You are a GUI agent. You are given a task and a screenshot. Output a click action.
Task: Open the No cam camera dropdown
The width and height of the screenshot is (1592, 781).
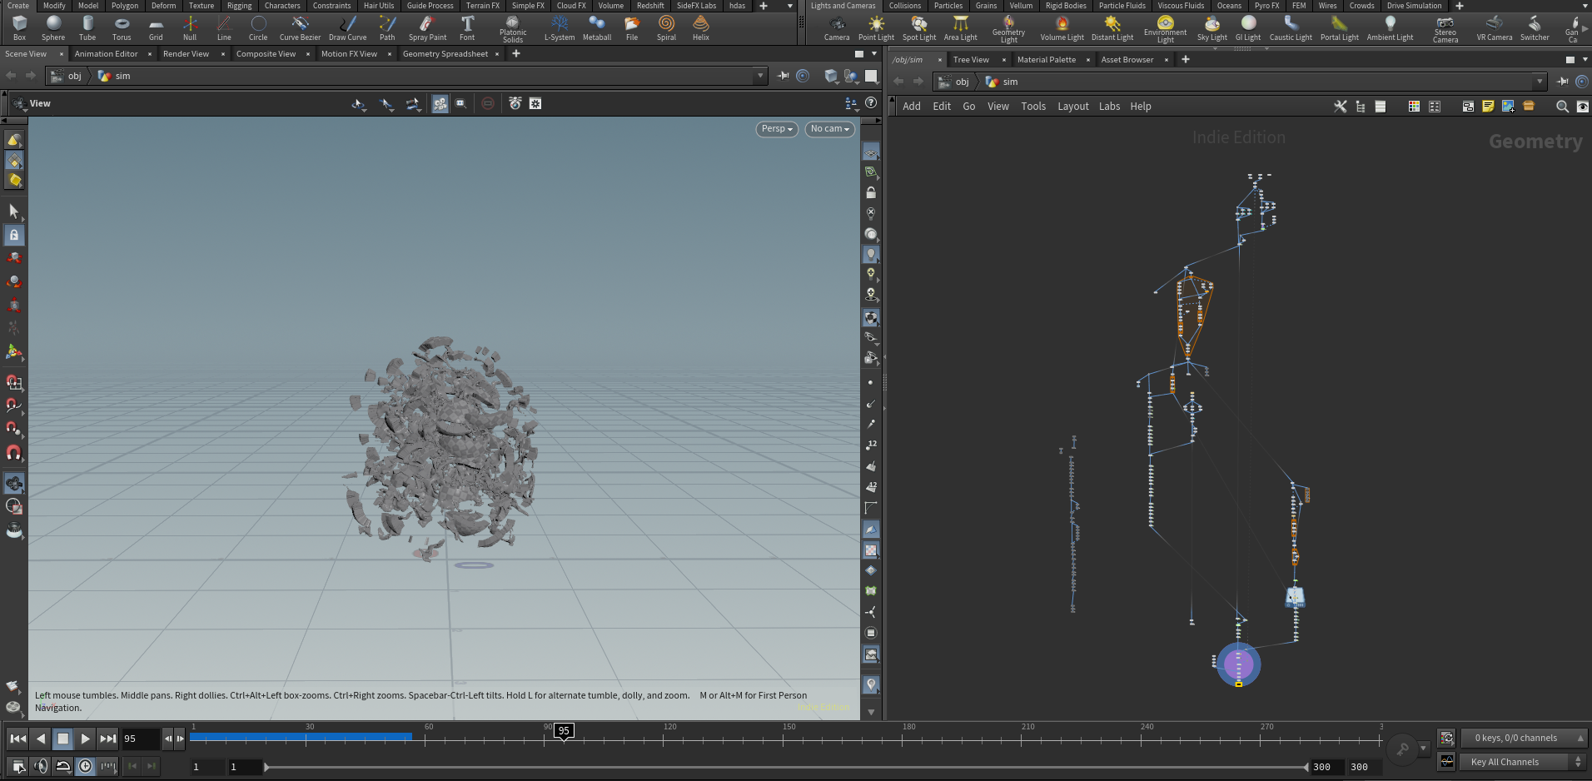click(x=830, y=129)
